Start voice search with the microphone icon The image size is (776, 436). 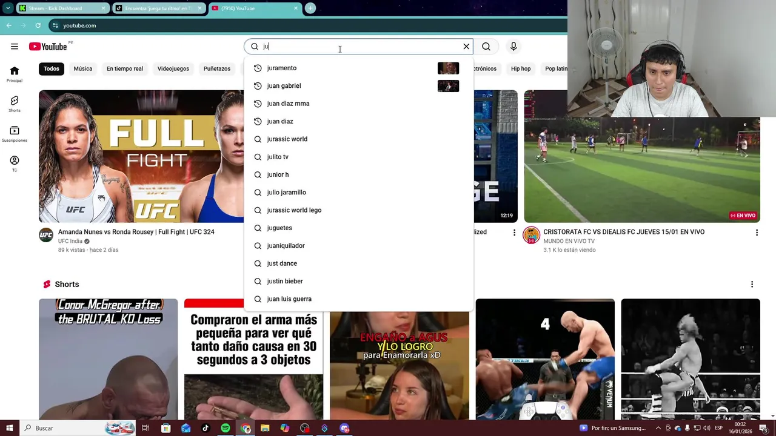[x=513, y=47]
